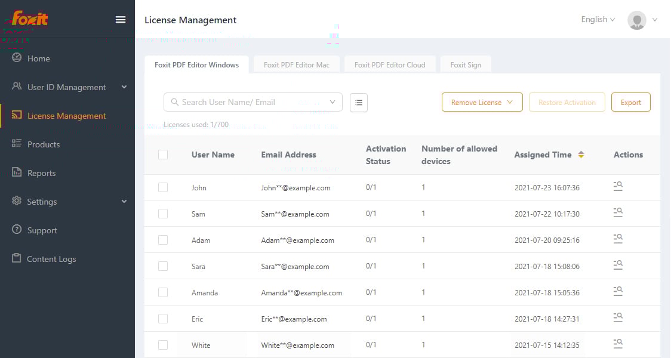Click the Products icon in sidebar

click(x=17, y=144)
